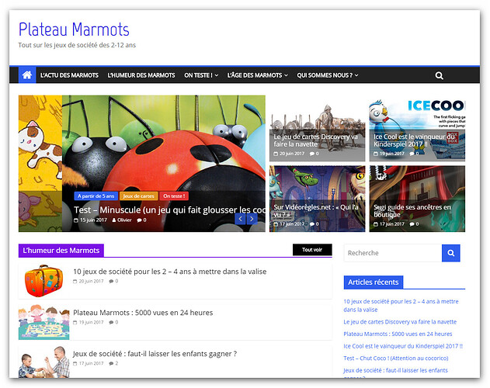
Task: Click 17 juin 2017 date under laisser gagner article
Action: coord(89,363)
